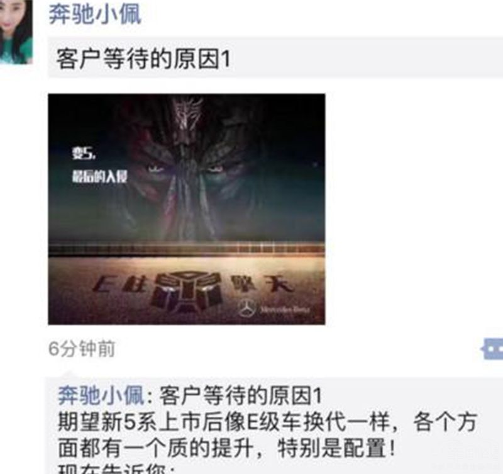This screenshot has height=474, width=503.
Task: Tap the 奔驰小佩 profile avatar photo
Action: click(16, 32)
